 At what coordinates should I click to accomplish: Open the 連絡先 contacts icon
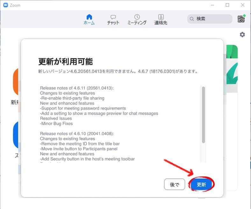point(161,17)
